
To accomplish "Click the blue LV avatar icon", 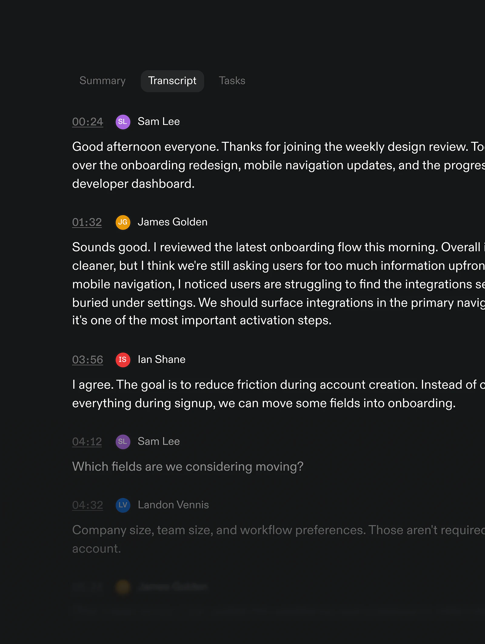I will click(x=123, y=505).
